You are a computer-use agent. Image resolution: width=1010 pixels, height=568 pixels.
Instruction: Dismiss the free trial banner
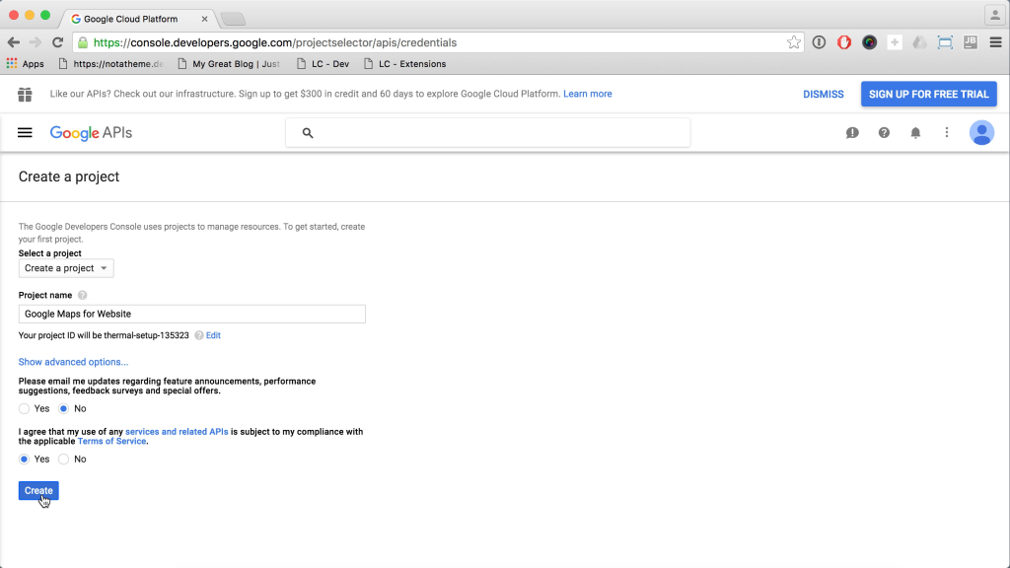tap(823, 94)
